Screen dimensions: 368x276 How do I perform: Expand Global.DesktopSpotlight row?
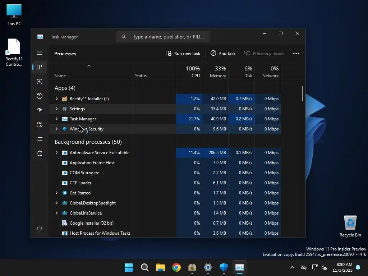pos(56,203)
